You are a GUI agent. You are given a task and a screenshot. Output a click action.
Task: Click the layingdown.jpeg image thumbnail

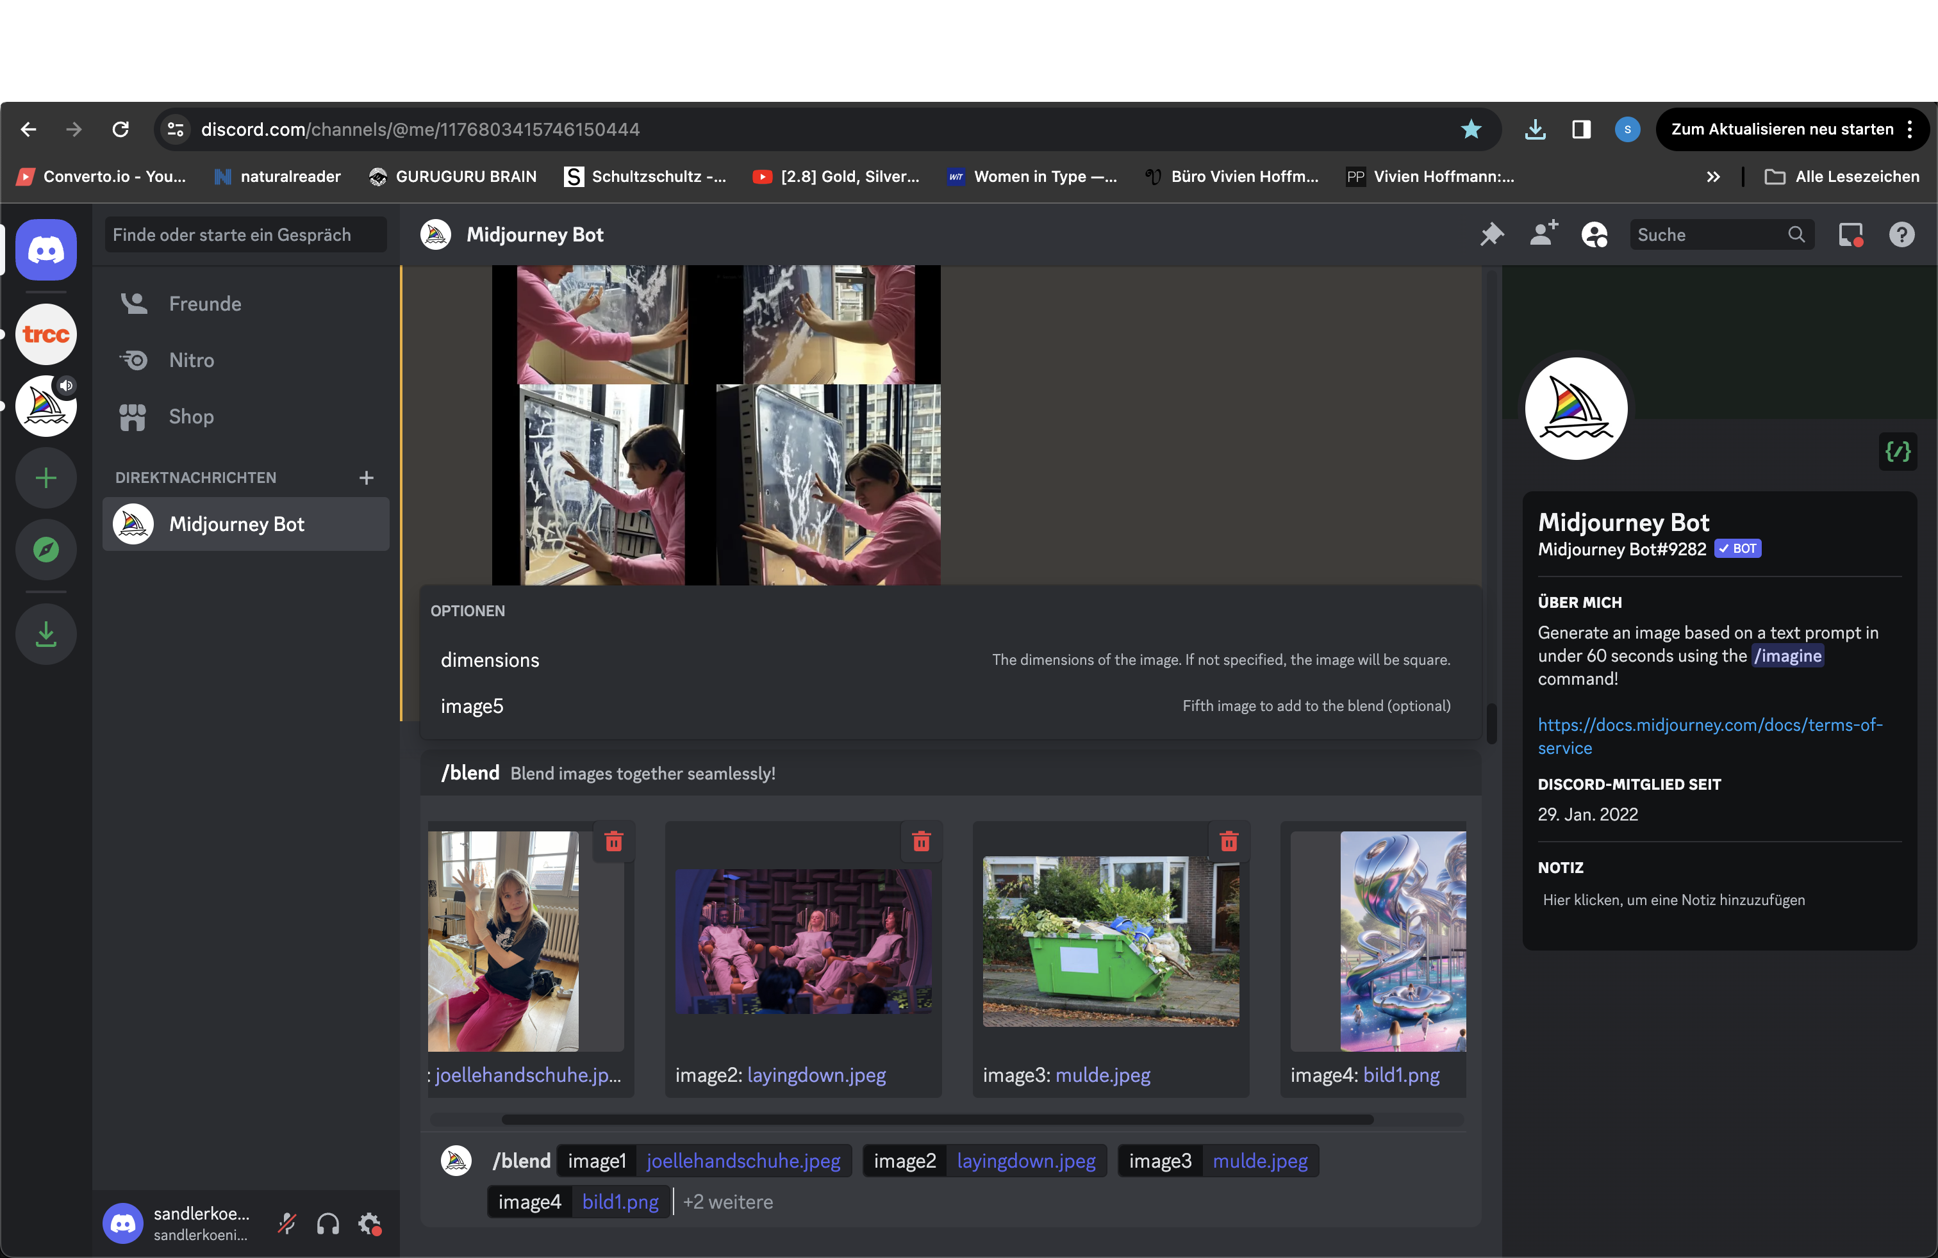(803, 941)
